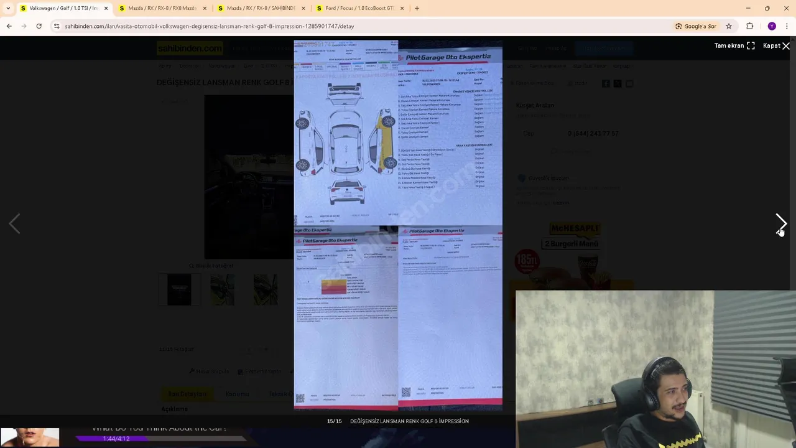
Task: Close the Volkswagen Golf tab
Action: click(x=106, y=8)
